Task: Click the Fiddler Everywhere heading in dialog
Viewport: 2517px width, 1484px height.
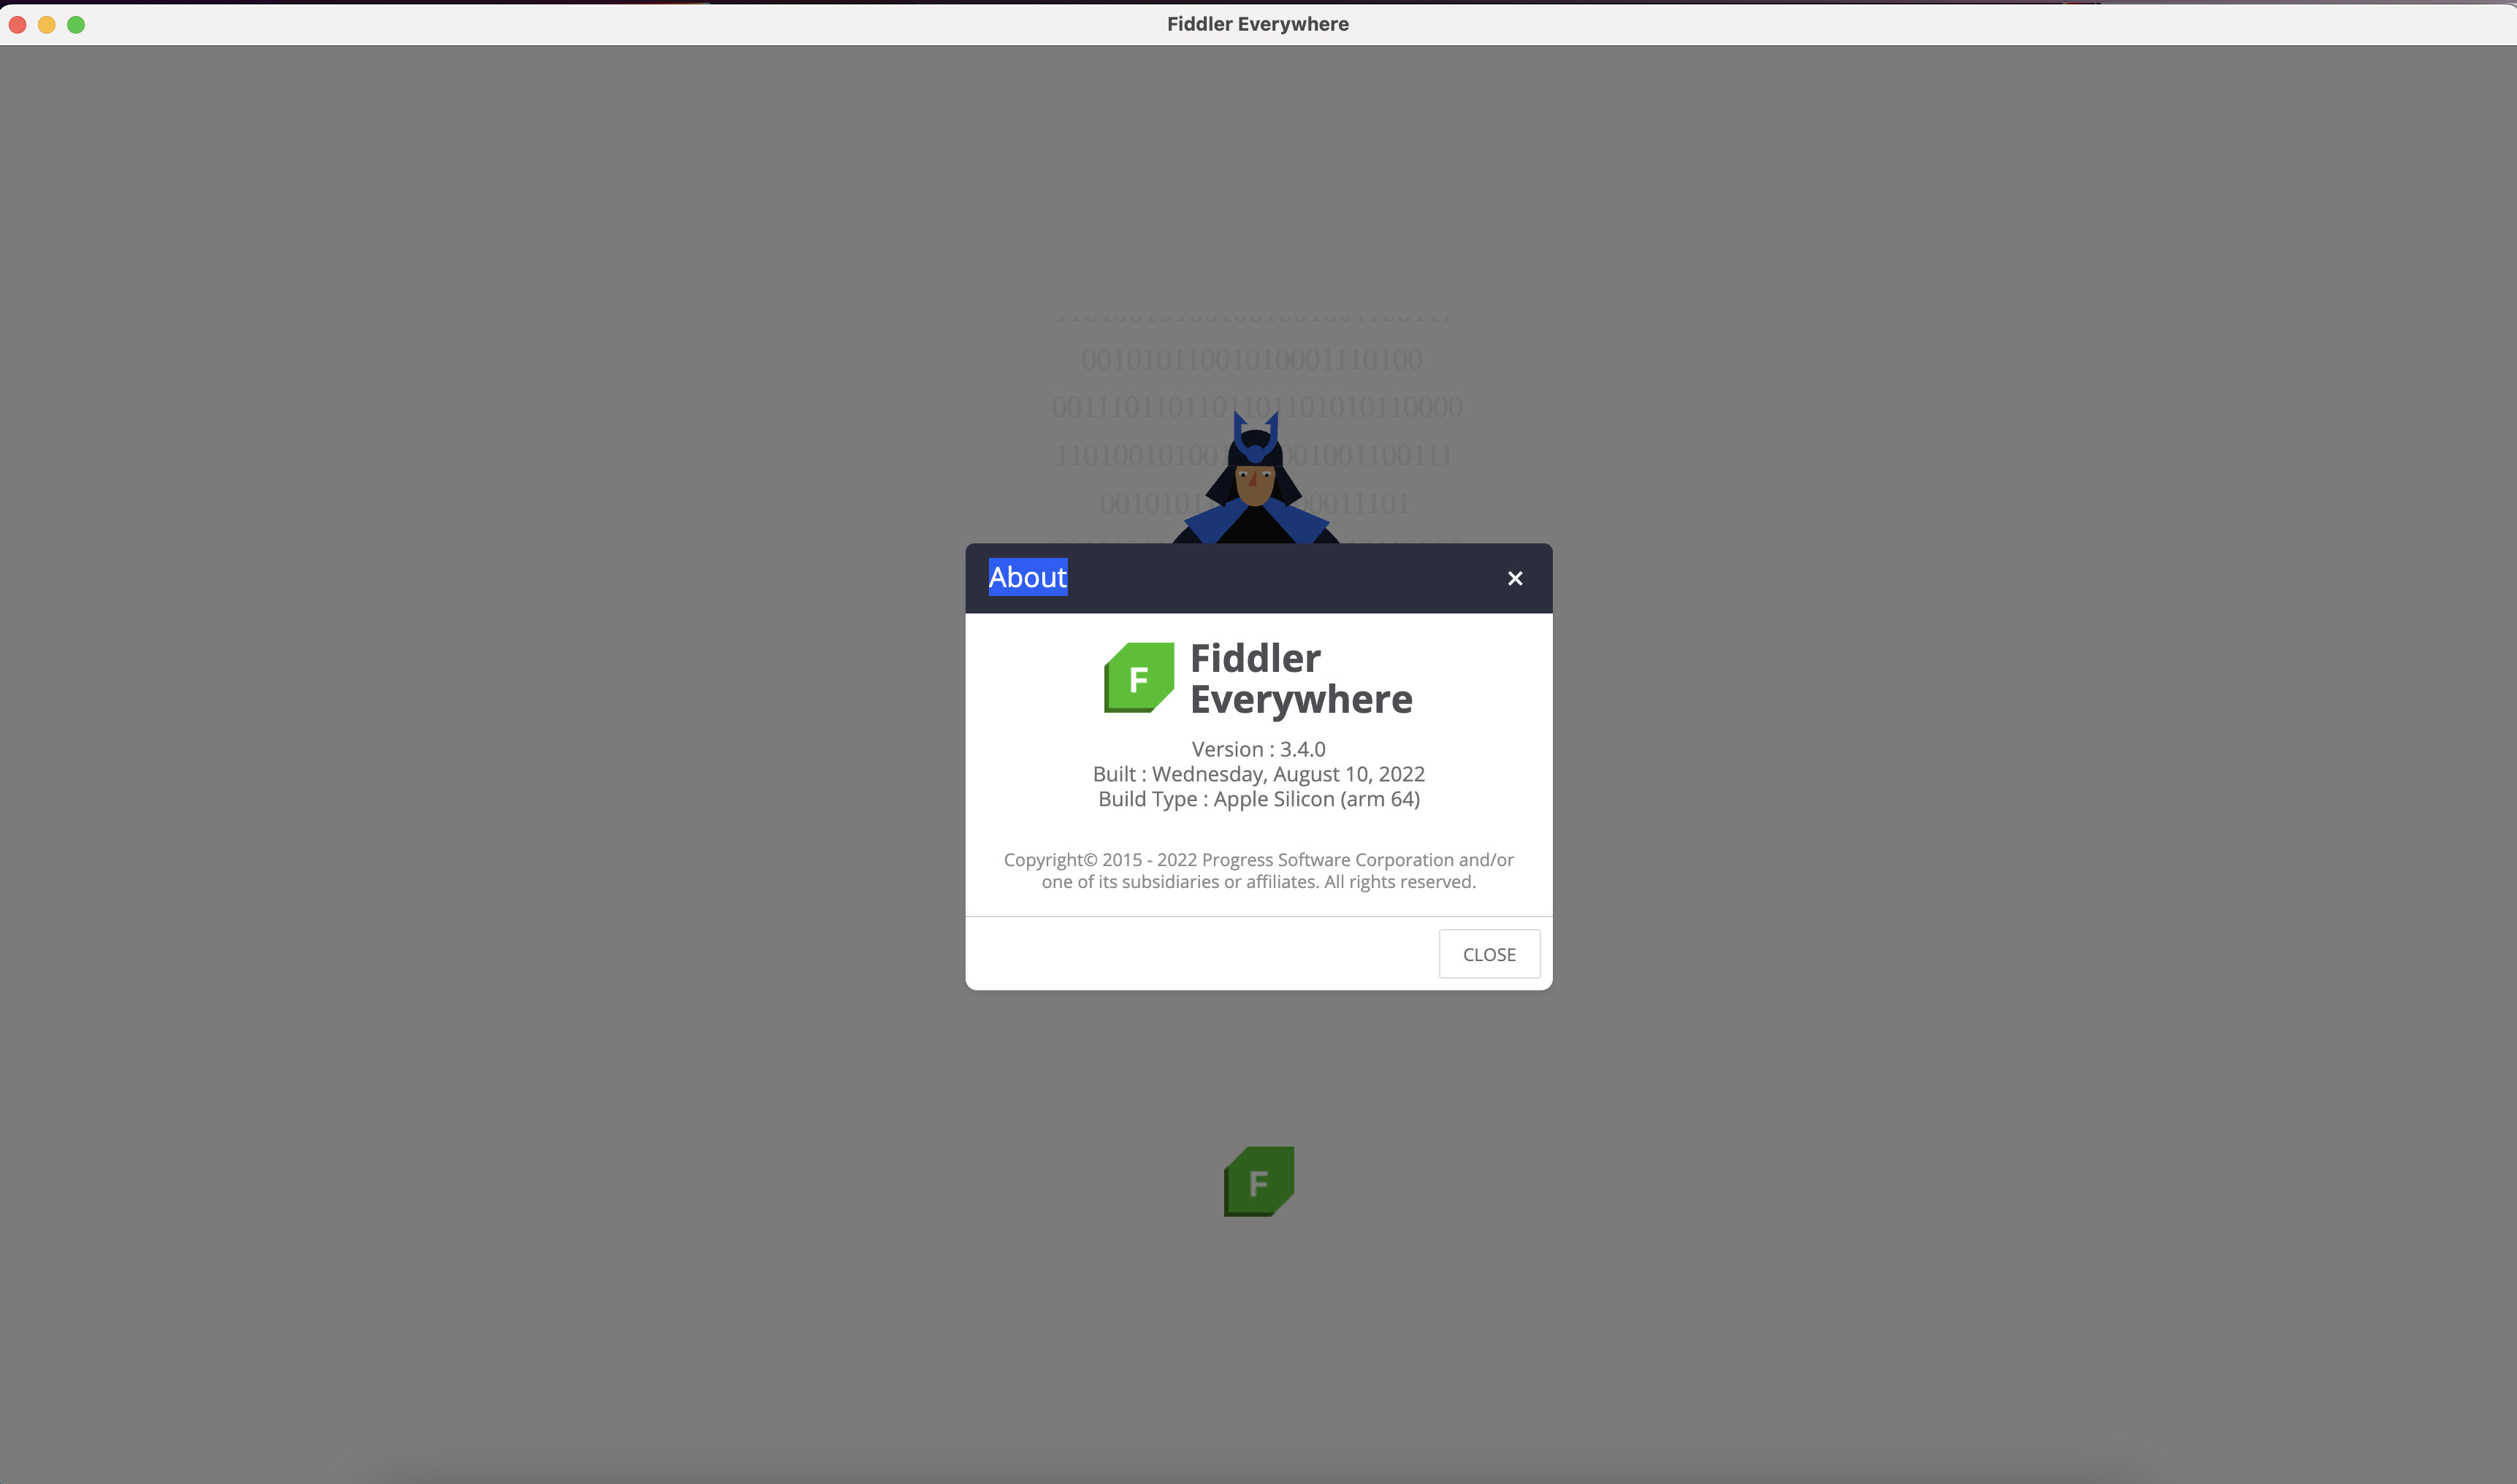Action: coord(1301,679)
